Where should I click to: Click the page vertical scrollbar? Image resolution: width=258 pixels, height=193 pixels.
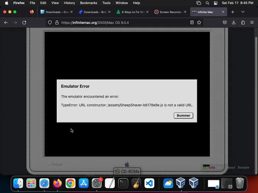click(x=256, y=105)
